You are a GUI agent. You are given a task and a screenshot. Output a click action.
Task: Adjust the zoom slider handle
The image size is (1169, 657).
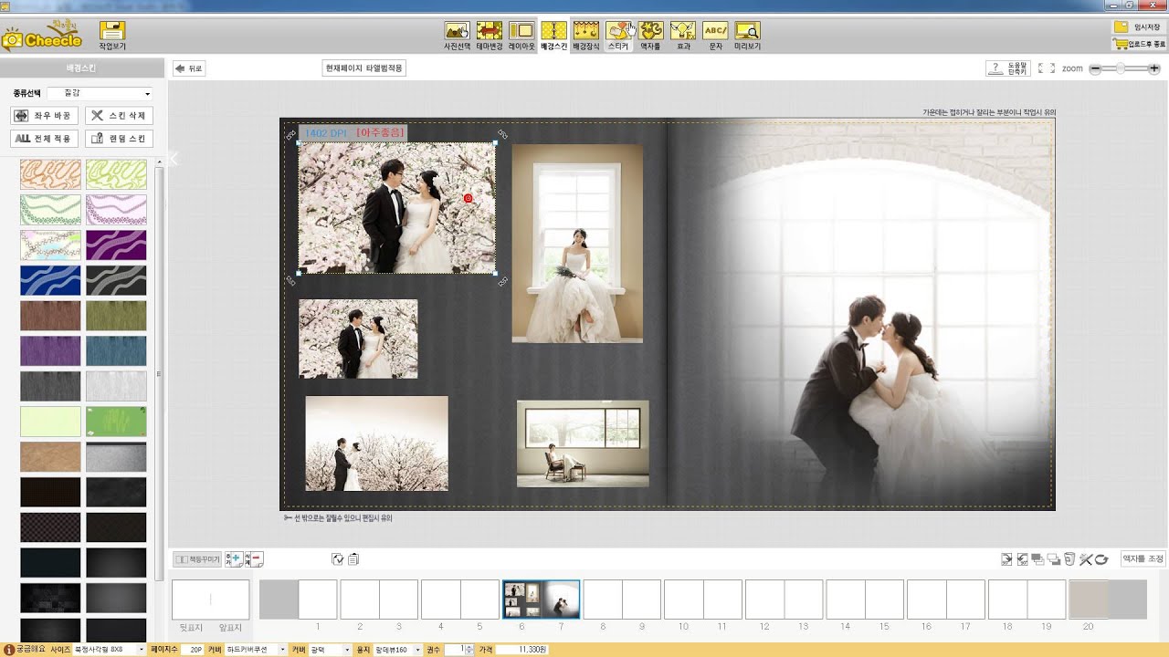(x=1120, y=68)
